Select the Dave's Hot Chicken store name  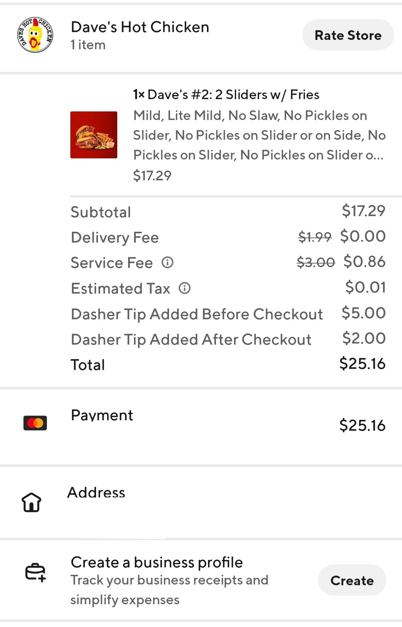140,27
